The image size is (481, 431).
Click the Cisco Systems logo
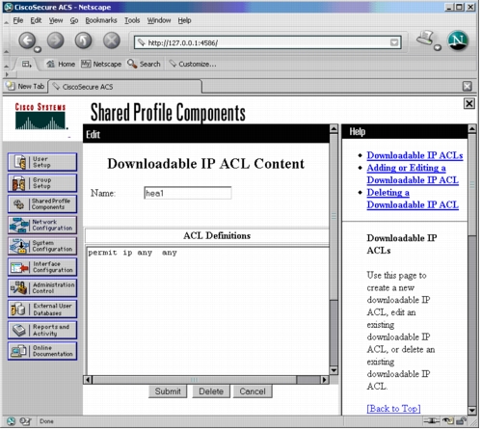40,117
